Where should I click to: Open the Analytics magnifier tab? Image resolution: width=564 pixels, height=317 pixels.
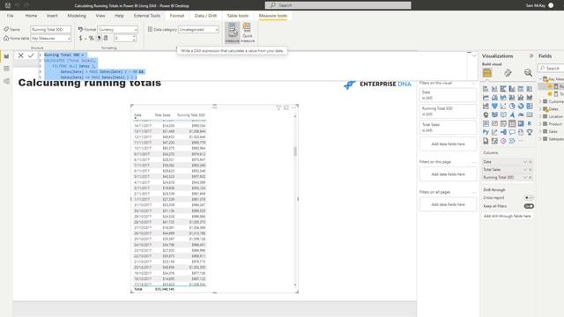coord(528,73)
